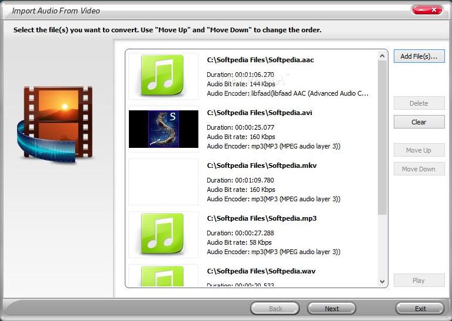Click Duration: 00:00:27.288 text

coord(240,233)
